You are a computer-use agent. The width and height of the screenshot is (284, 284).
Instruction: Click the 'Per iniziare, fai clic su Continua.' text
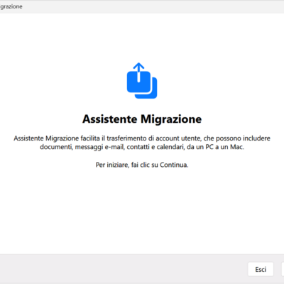142,165
